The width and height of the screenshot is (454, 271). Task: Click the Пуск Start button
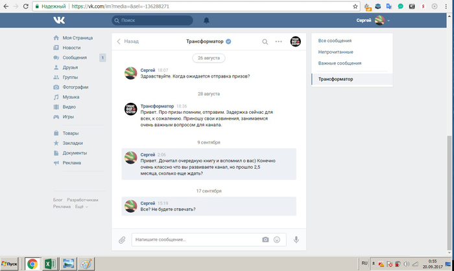coord(10,264)
